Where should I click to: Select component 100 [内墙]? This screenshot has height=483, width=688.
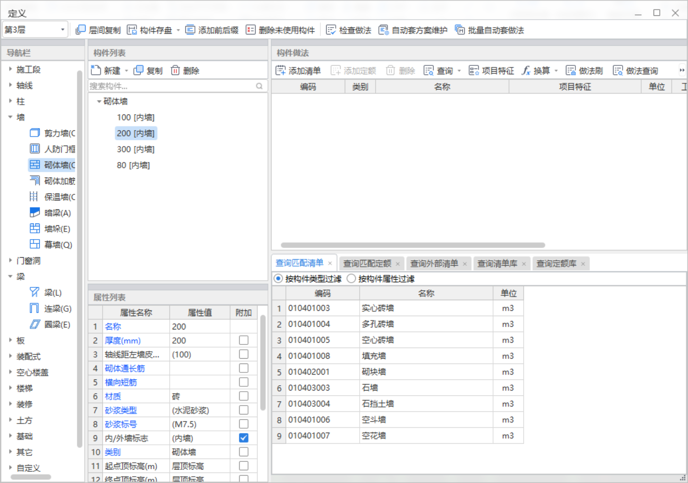[135, 117]
